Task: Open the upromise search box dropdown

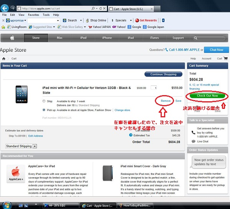Action: pos(58,21)
